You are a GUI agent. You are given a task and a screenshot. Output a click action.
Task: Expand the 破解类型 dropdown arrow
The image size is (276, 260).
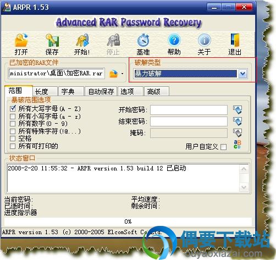(243, 74)
